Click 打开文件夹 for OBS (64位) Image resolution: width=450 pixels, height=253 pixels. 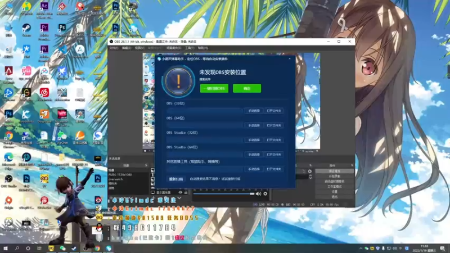tap(274, 125)
